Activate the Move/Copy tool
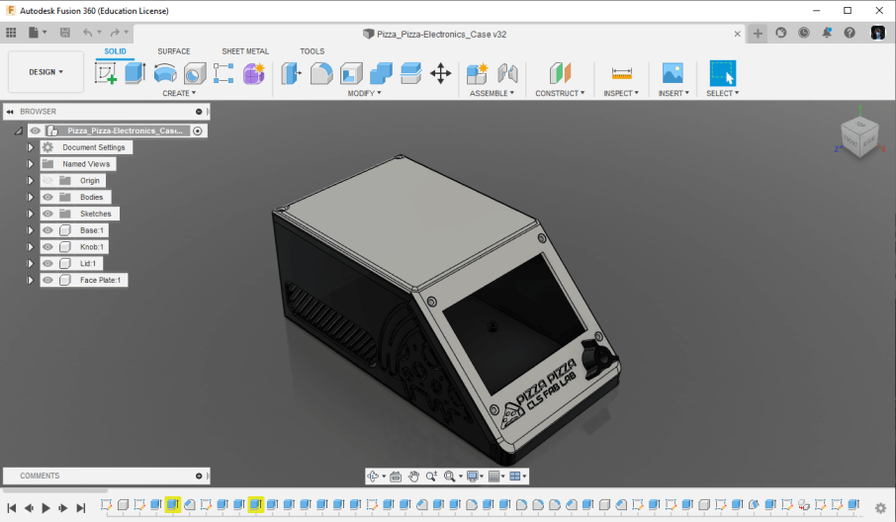This screenshot has width=896, height=522. coord(440,73)
